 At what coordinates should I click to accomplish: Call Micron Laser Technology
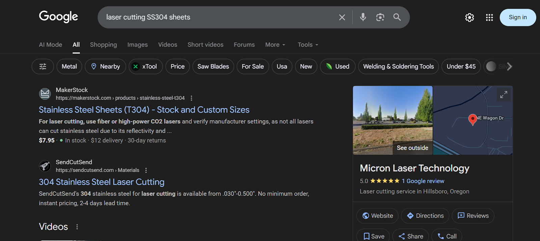[x=447, y=235]
